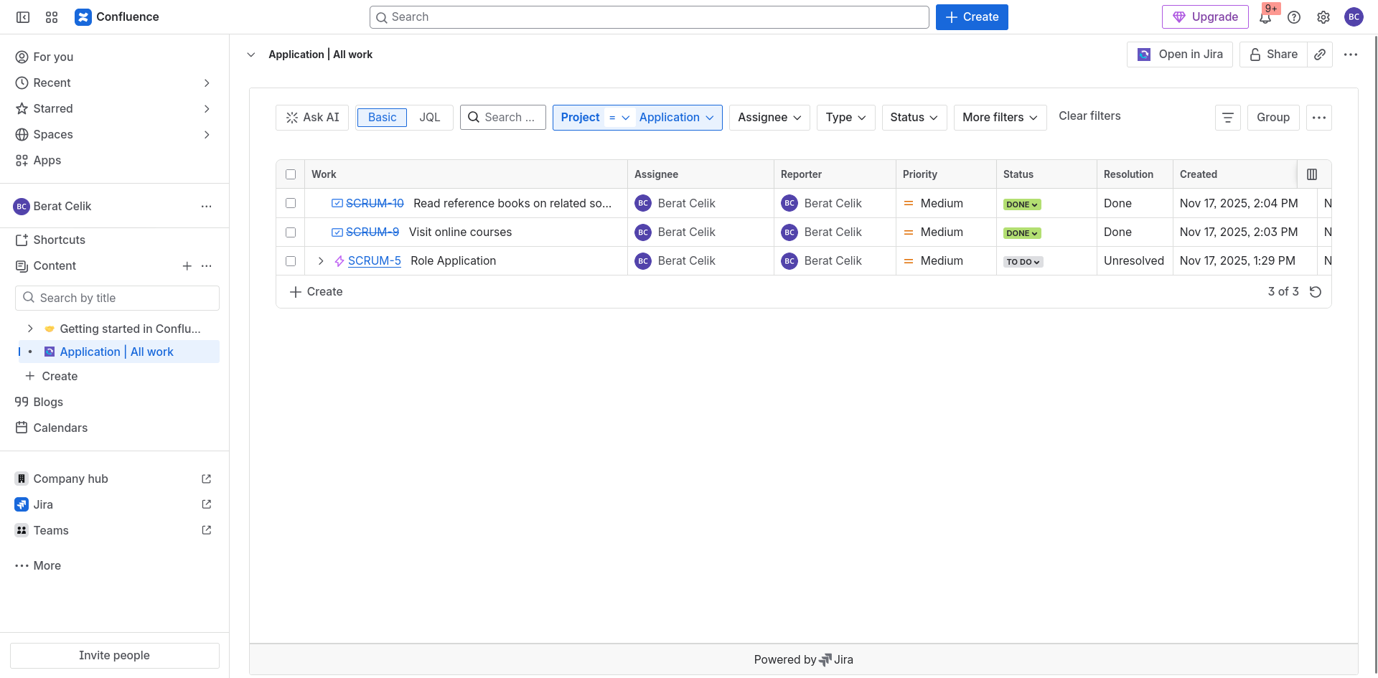This screenshot has width=1378, height=678.
Task: Expand the SCRUM-5 child items
Action: pyautogui.click(x=321, y=261)
